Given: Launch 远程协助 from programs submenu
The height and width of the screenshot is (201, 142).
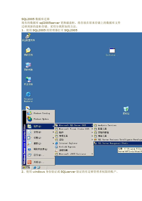Looking at the screenshot, I should point(74,150).
